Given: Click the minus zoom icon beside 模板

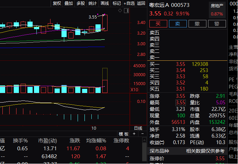Looking at the screenshot, I should [143, 134].
